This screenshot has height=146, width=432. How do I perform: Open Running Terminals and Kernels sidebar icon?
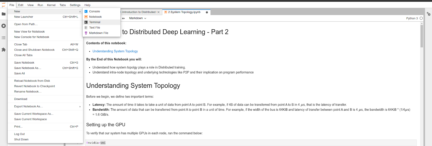(4, 26)
